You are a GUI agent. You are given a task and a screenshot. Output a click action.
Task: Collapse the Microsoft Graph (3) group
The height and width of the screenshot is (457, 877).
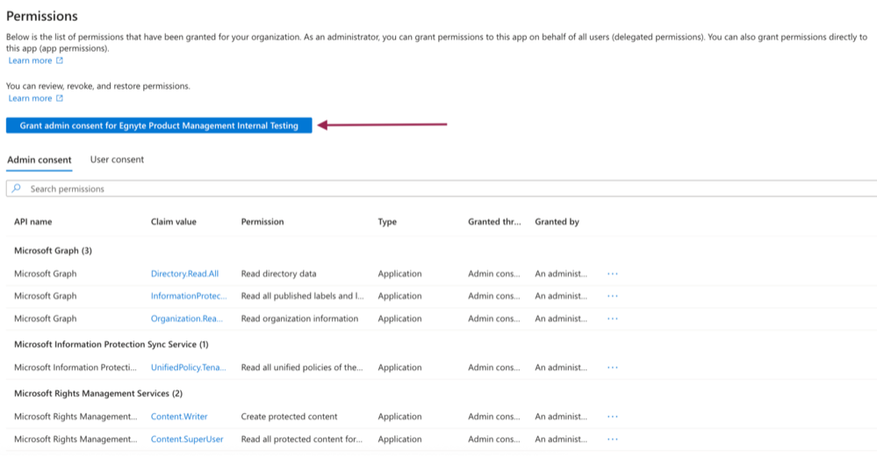coord(54,251)
